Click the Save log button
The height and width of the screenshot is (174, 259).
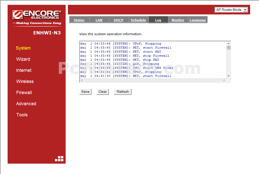click(85, 92)
